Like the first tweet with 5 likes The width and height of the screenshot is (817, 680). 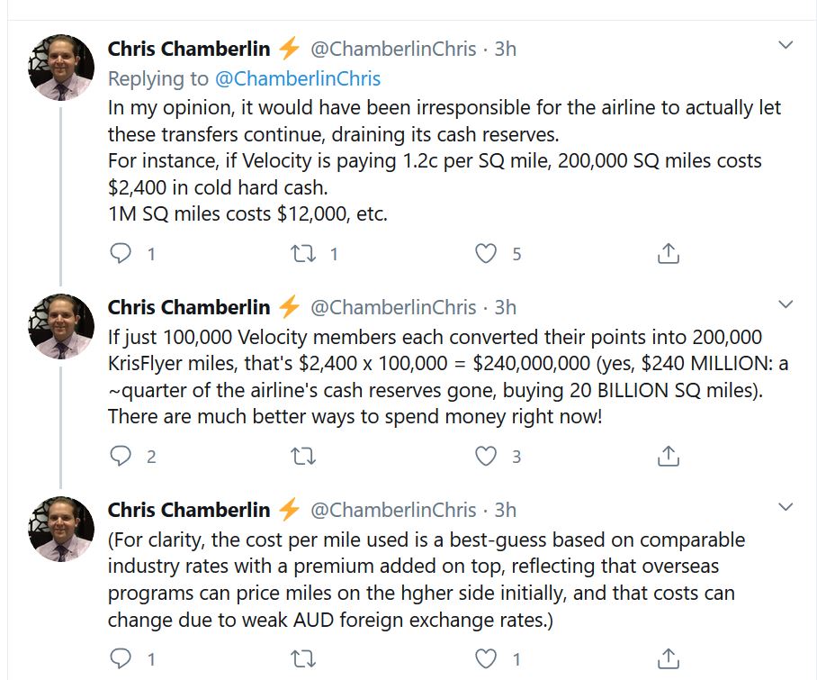point(486,254)
